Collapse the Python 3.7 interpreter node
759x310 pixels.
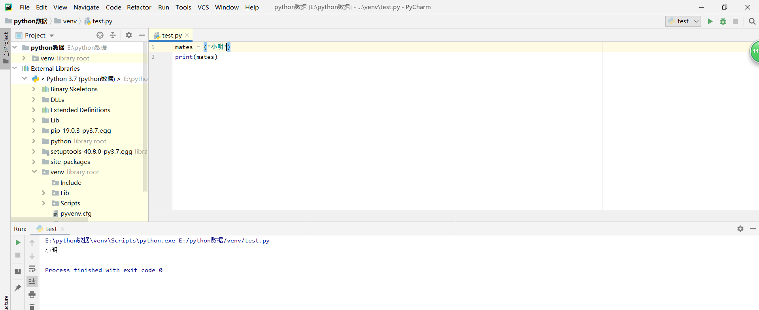coord(25,79)
